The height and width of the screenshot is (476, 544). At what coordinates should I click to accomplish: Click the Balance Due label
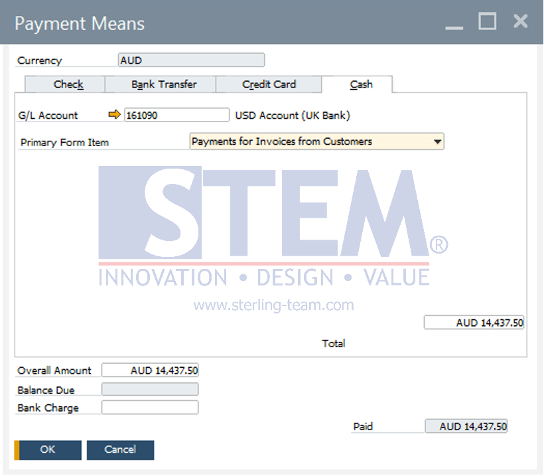click(x=46, y=390)
